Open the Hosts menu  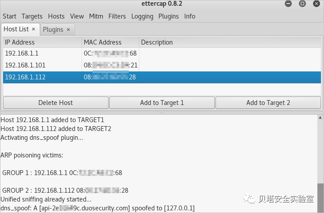point(56,16)
